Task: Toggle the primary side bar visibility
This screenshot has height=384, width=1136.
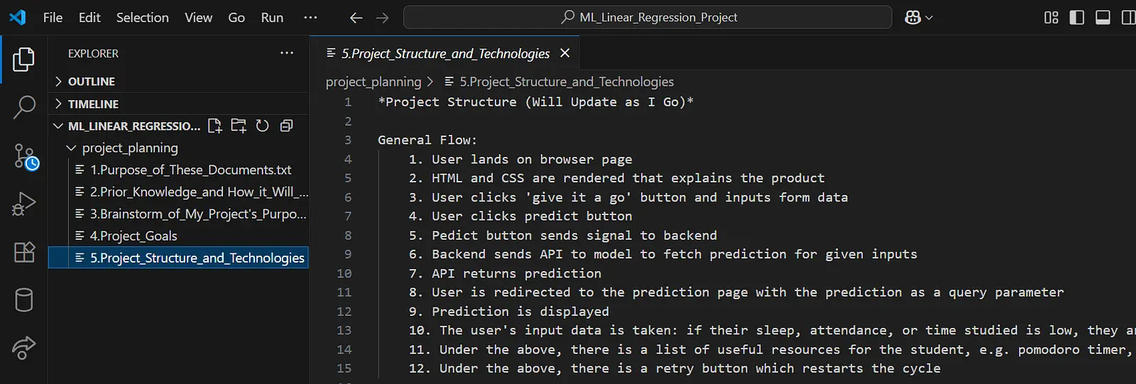Action: point(1076,18)
